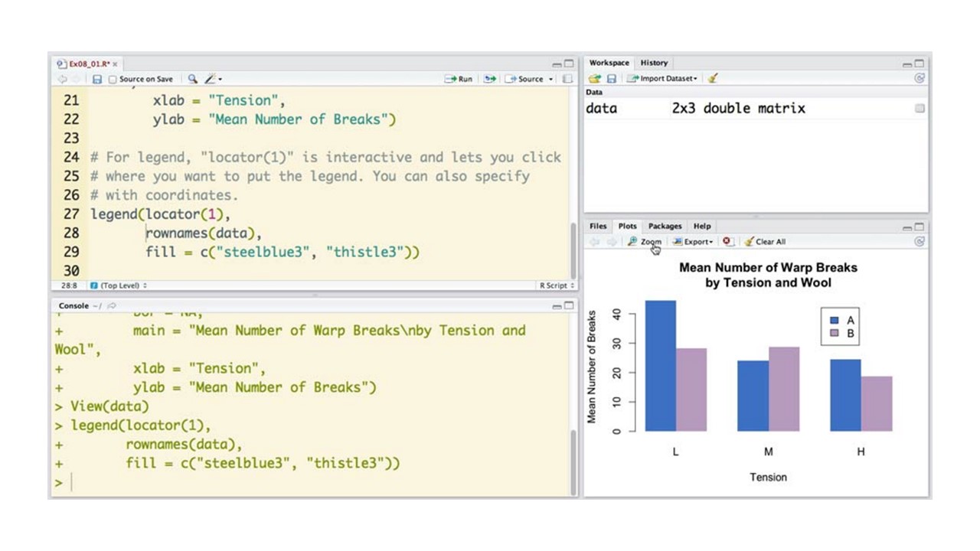The image size is (980, 551).
Task: Open find and replace magnifier in editor
Action: click(x=192, y=79)
